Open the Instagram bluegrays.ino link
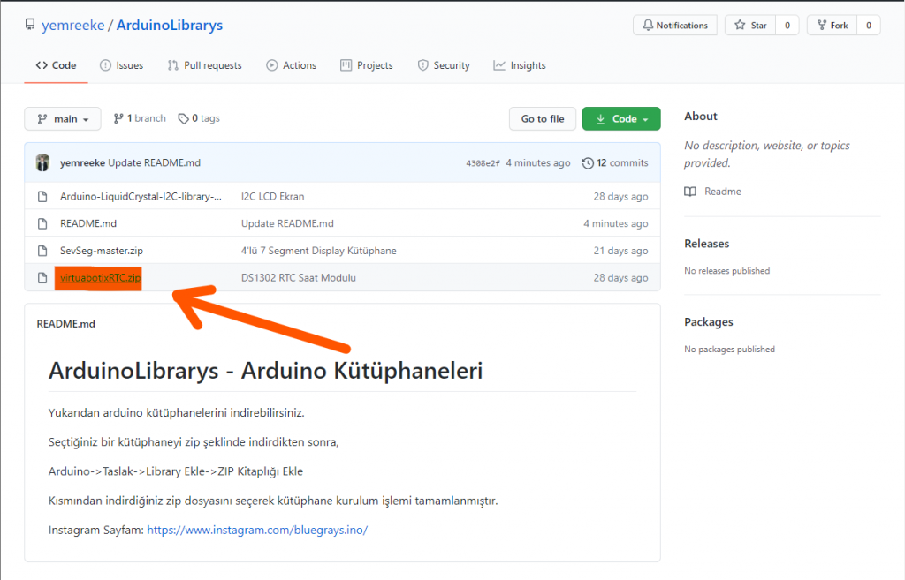 coord(257,531)
